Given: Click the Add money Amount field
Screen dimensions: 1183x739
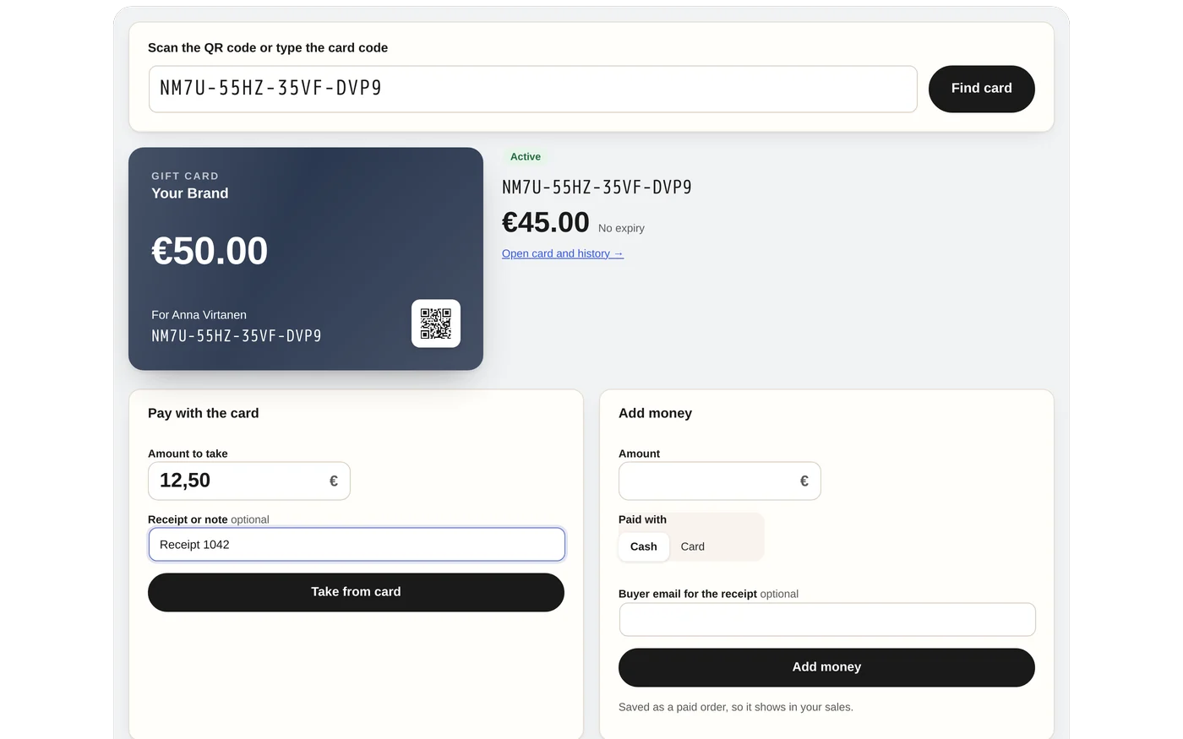Looking at the screenshot, I should point(720,481).
